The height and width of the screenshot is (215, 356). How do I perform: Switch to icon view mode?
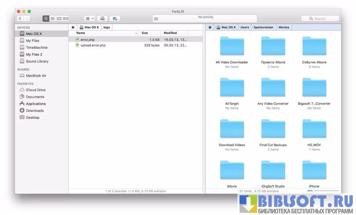pyautogui.click(x=46, y=18)
